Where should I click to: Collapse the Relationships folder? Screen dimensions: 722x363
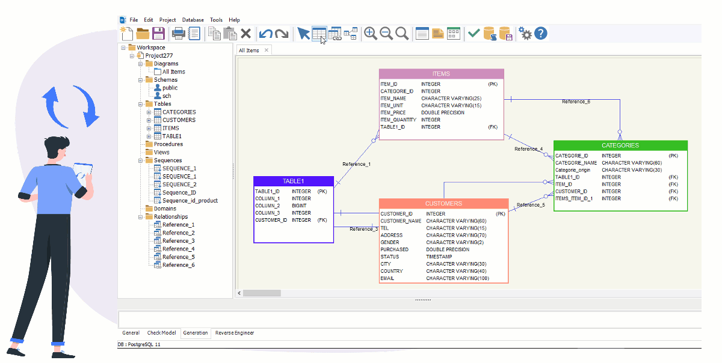(140, 217)
